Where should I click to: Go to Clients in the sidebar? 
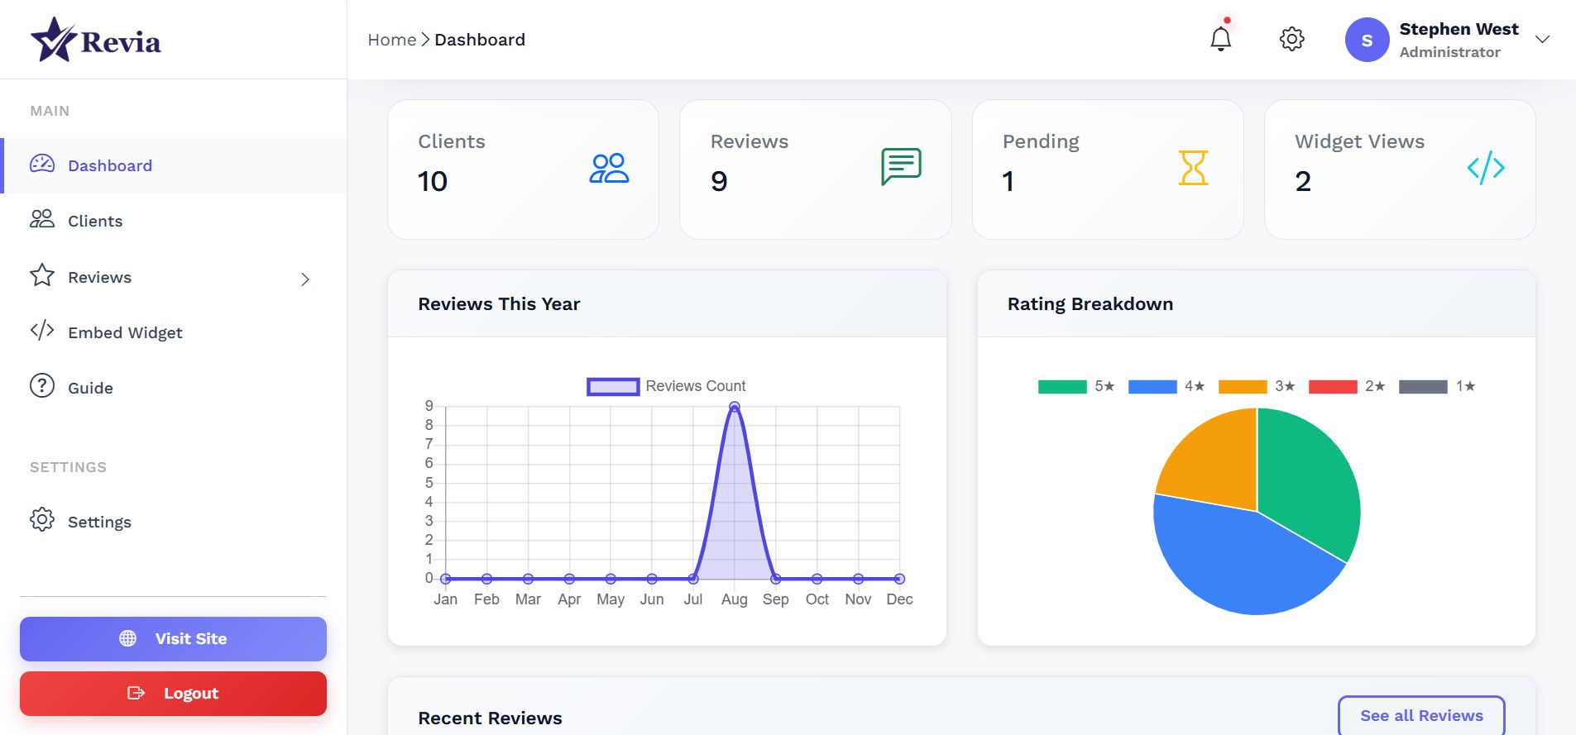click(95, 221)
